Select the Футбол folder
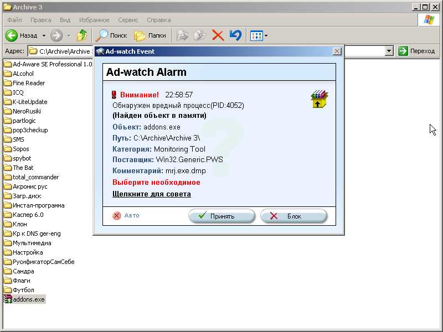The width and height of the screenshot is (443, 332). (19, 290)
